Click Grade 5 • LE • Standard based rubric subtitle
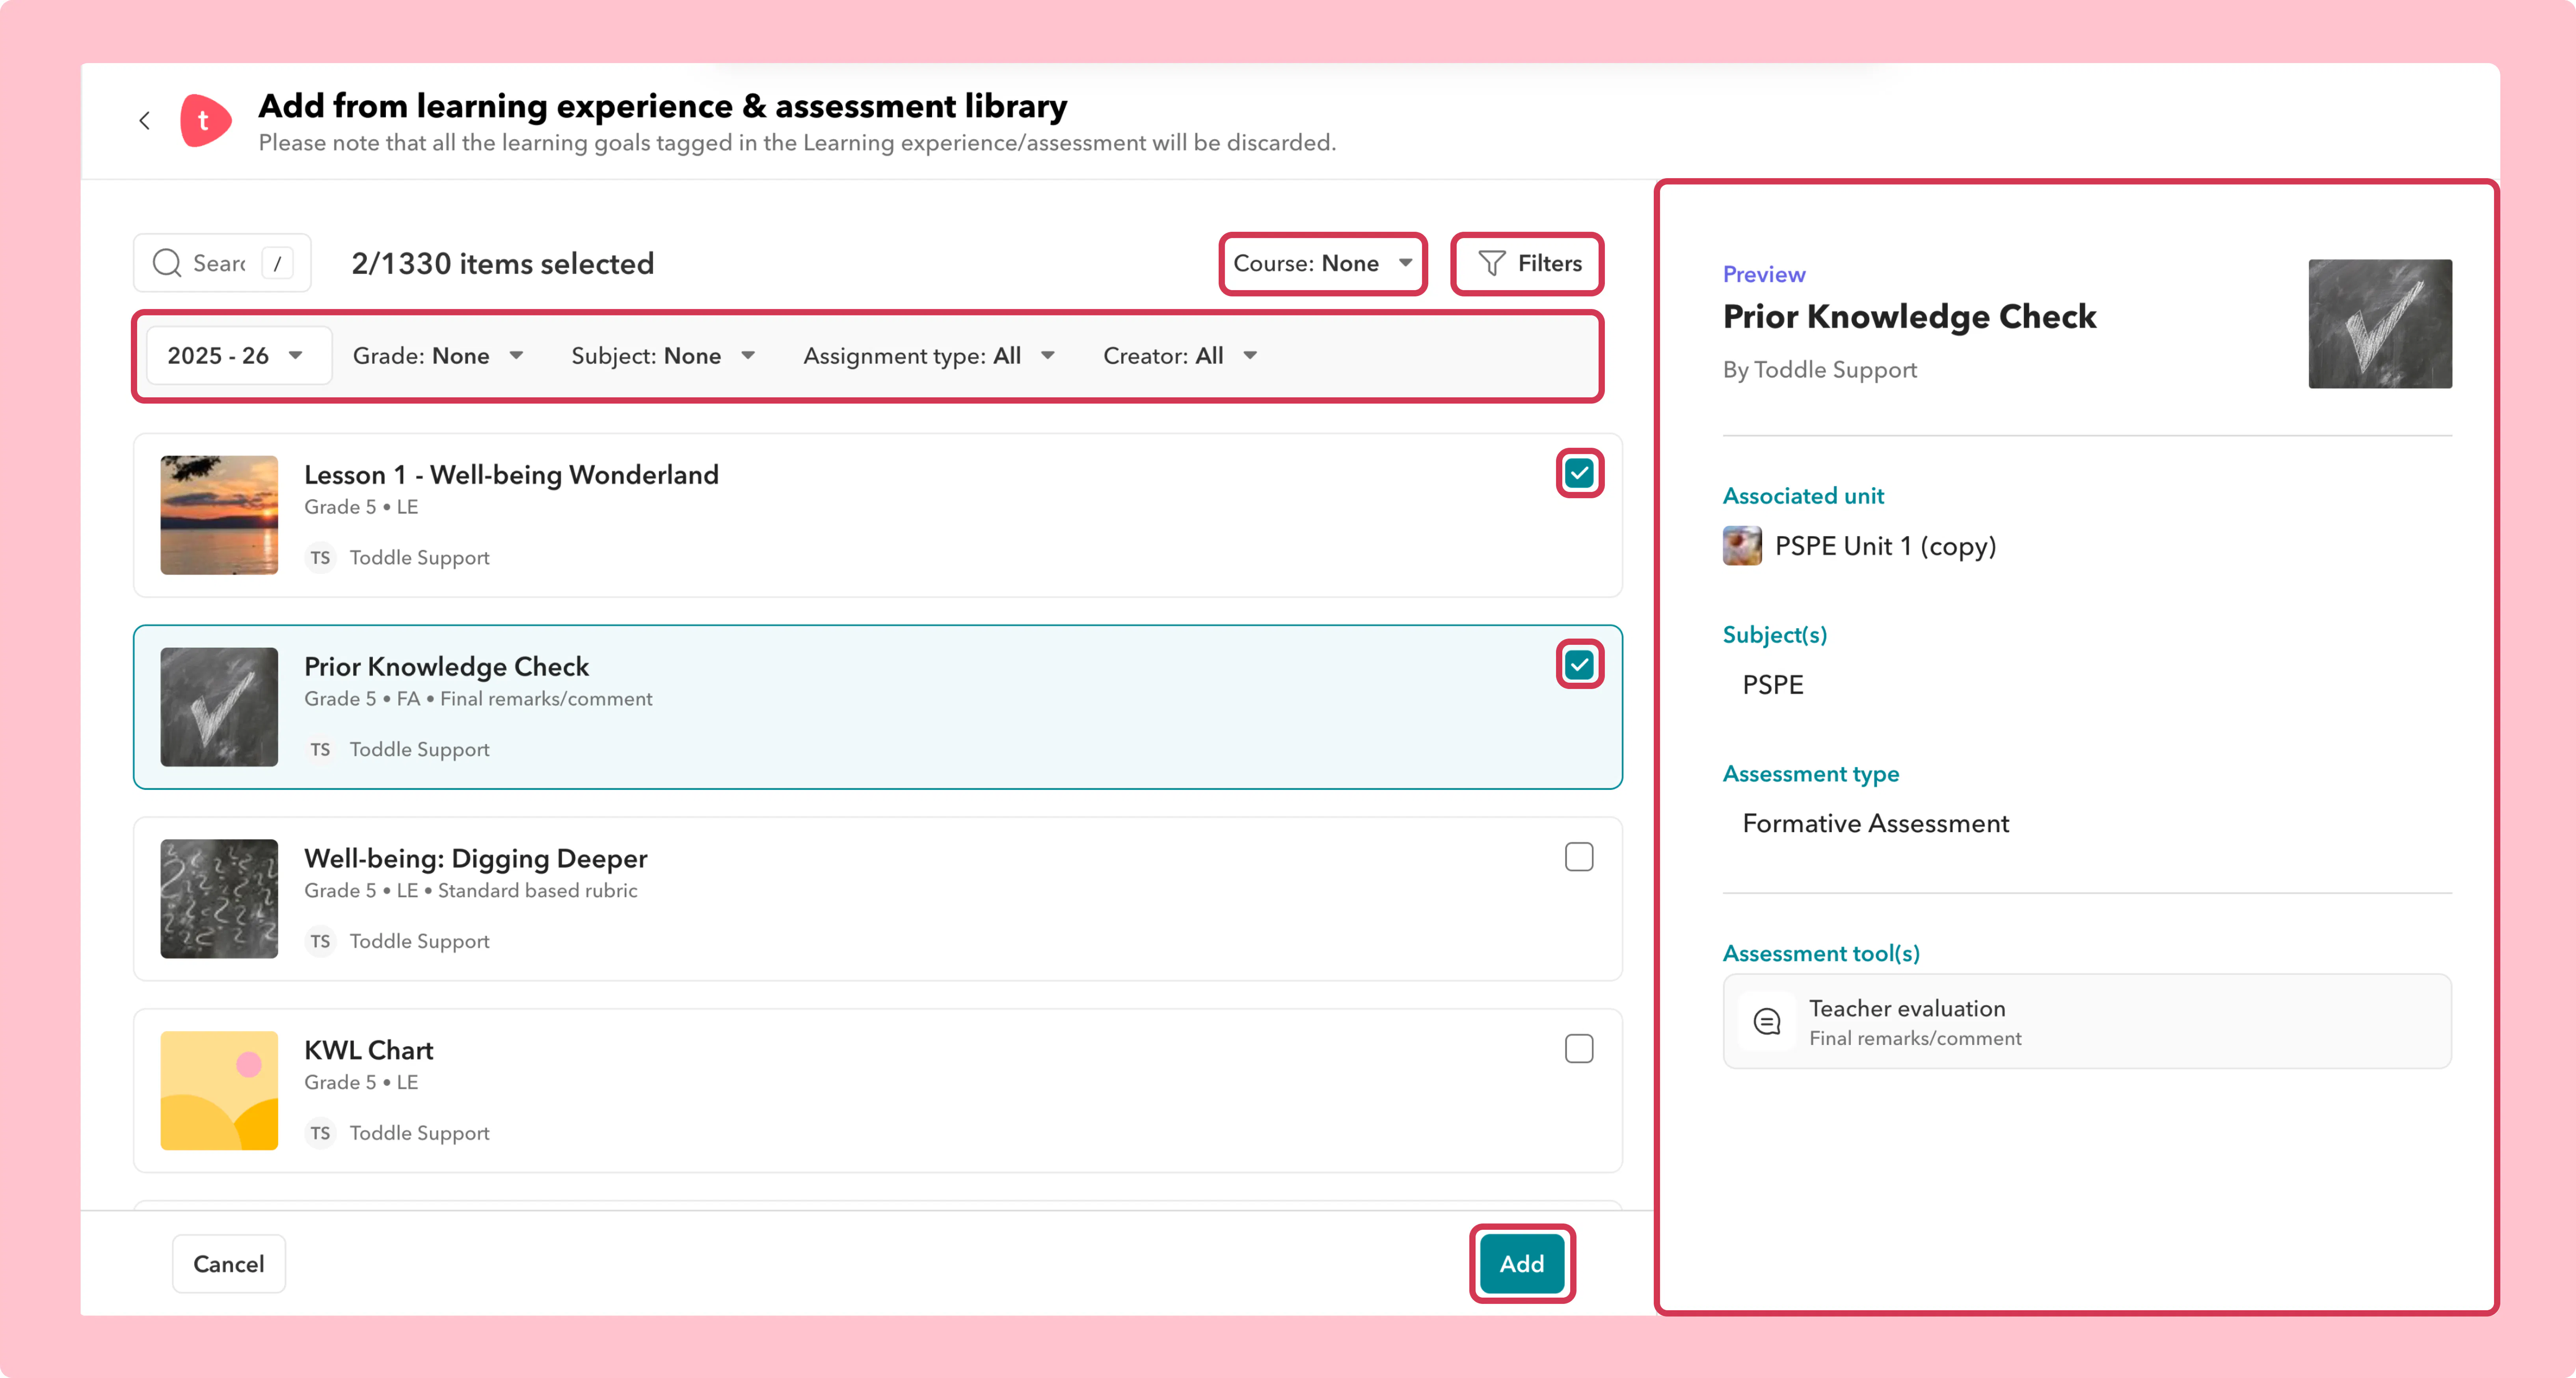2576x1378 pixels. 470,891
